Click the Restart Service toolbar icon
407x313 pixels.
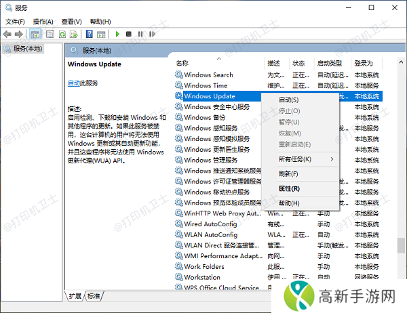pyautogui.click(x=152, y=34)
